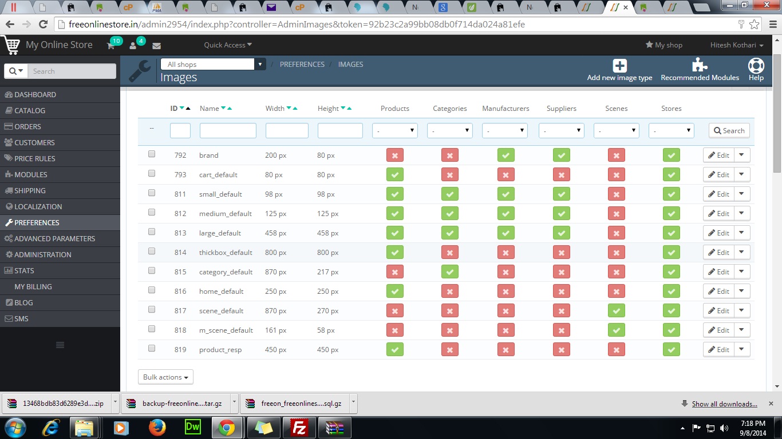This screenshot has width=782, height=439.
Task: Select checkbox for brand row
Action: click(x=152, y=154)
